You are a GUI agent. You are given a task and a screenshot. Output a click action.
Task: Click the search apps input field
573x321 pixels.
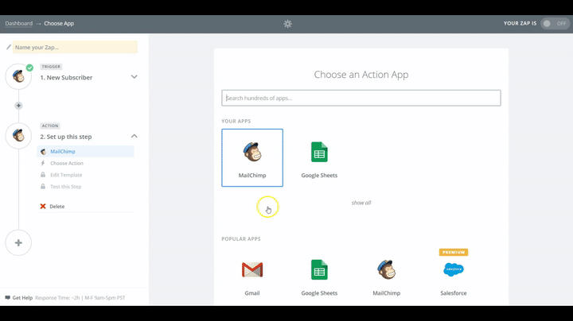(361, 98)
